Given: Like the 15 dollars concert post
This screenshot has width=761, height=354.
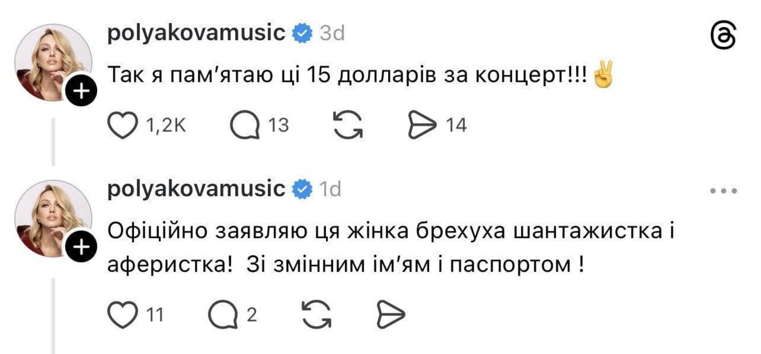Looking at the screenshot, I should [x=123, y=125].
